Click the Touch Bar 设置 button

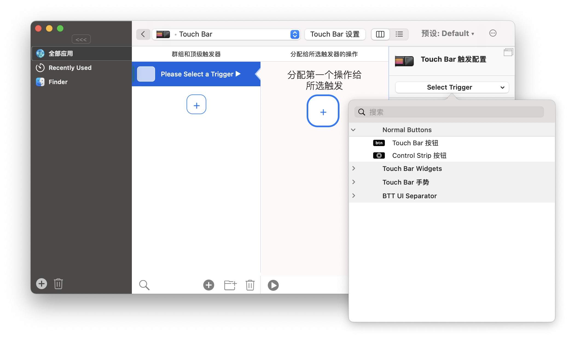pyautogui.click(x=335, y=34)
